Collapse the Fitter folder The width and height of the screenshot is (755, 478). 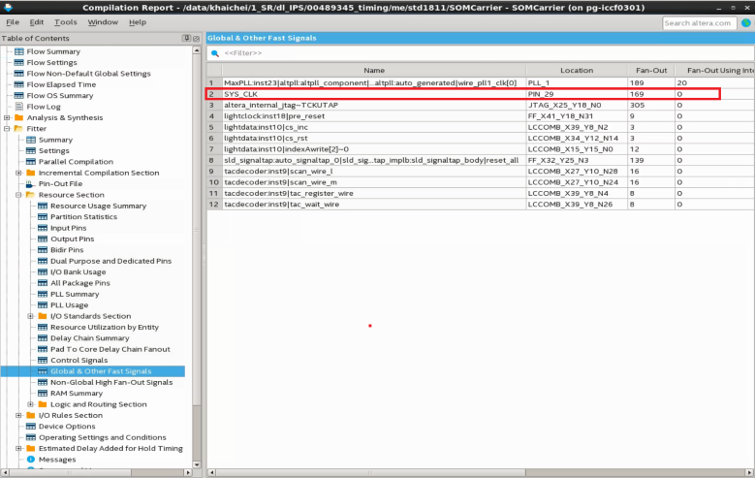pyautogui.click(x=7, y=129)
